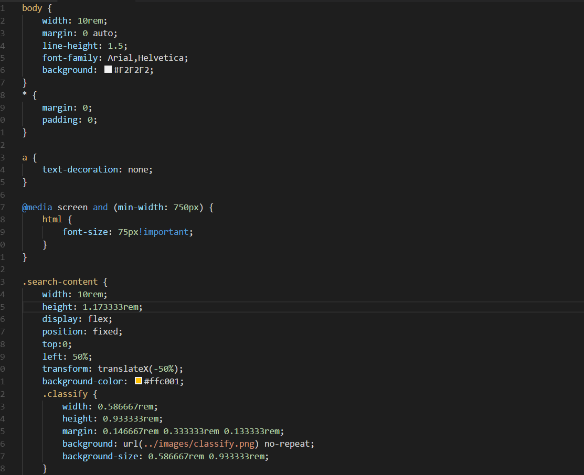Click the 'padding: 0;' declaration
Image resolution: width=584 pixels, height=475 pixels.
pos(70,120)
